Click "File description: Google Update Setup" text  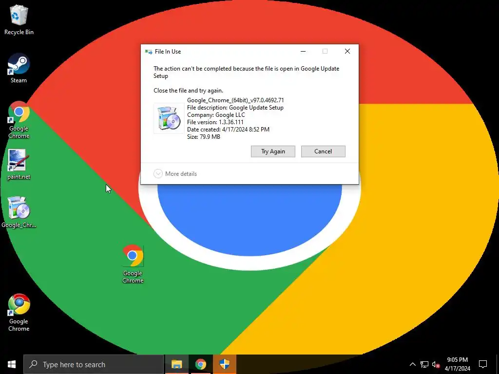(x=235, y=108)
